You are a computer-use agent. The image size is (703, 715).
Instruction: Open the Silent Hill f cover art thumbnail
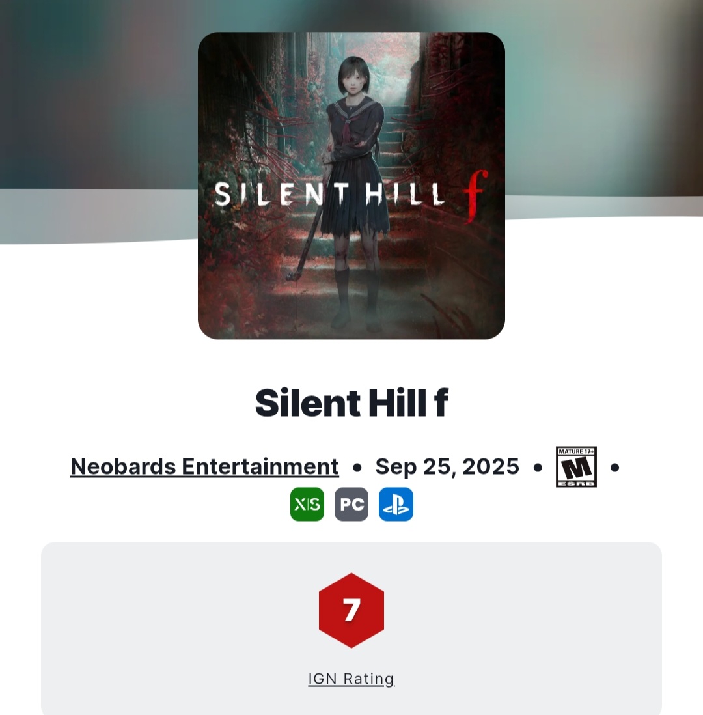pos(351,186)
